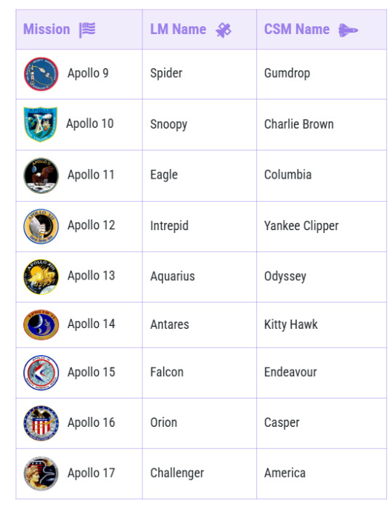Select the Apollo 15 mission patch
The image size is (392, 522).
pos(41,372)
